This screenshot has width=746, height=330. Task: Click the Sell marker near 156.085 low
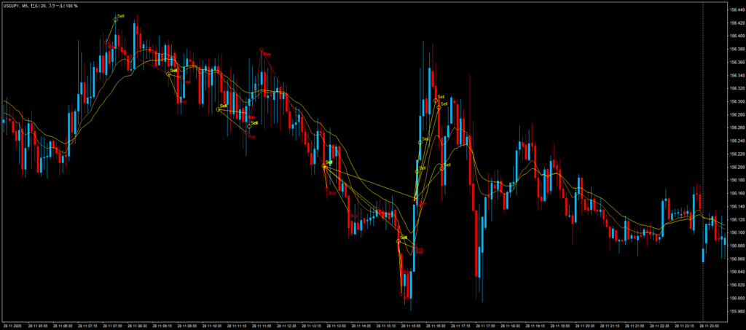click(398, 240)
